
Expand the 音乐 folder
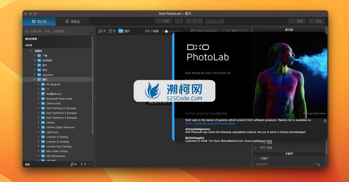pyautogui.click(x=35, y=70)
